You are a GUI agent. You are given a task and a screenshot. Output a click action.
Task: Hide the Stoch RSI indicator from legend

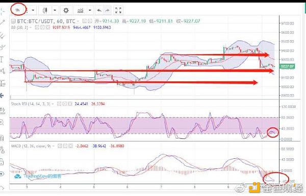[x=59, y=104]
